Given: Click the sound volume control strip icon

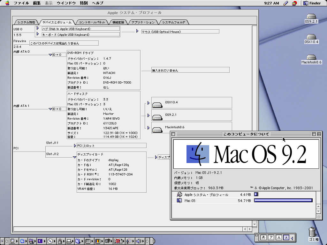Looking at the screenshot, I should 138,241.
